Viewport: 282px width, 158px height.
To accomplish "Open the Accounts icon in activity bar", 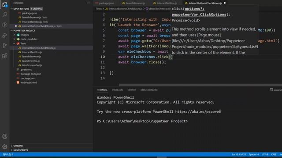I will (5, 136).
